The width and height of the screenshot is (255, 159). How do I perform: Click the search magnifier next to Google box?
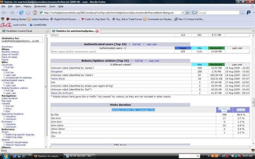[242, 12]
